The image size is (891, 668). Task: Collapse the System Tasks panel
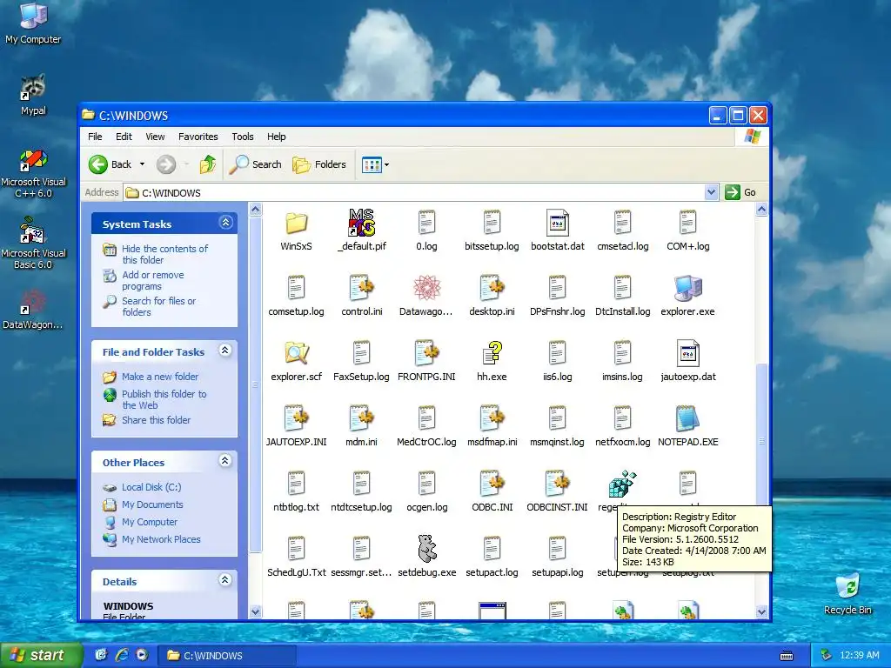point(225,223)
